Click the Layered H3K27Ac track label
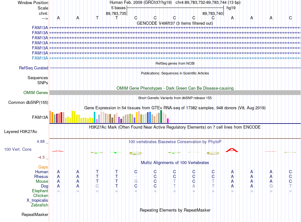The image size is (301, 222). point(21,132)
